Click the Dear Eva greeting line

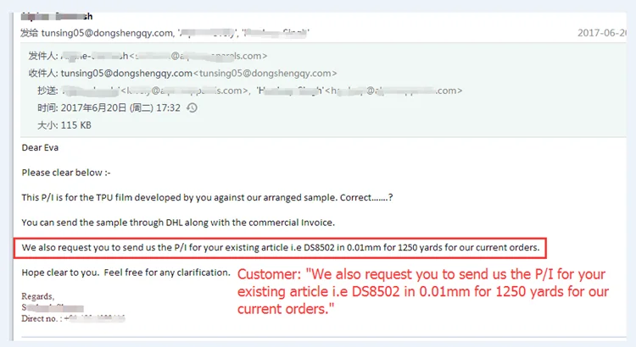40,148
